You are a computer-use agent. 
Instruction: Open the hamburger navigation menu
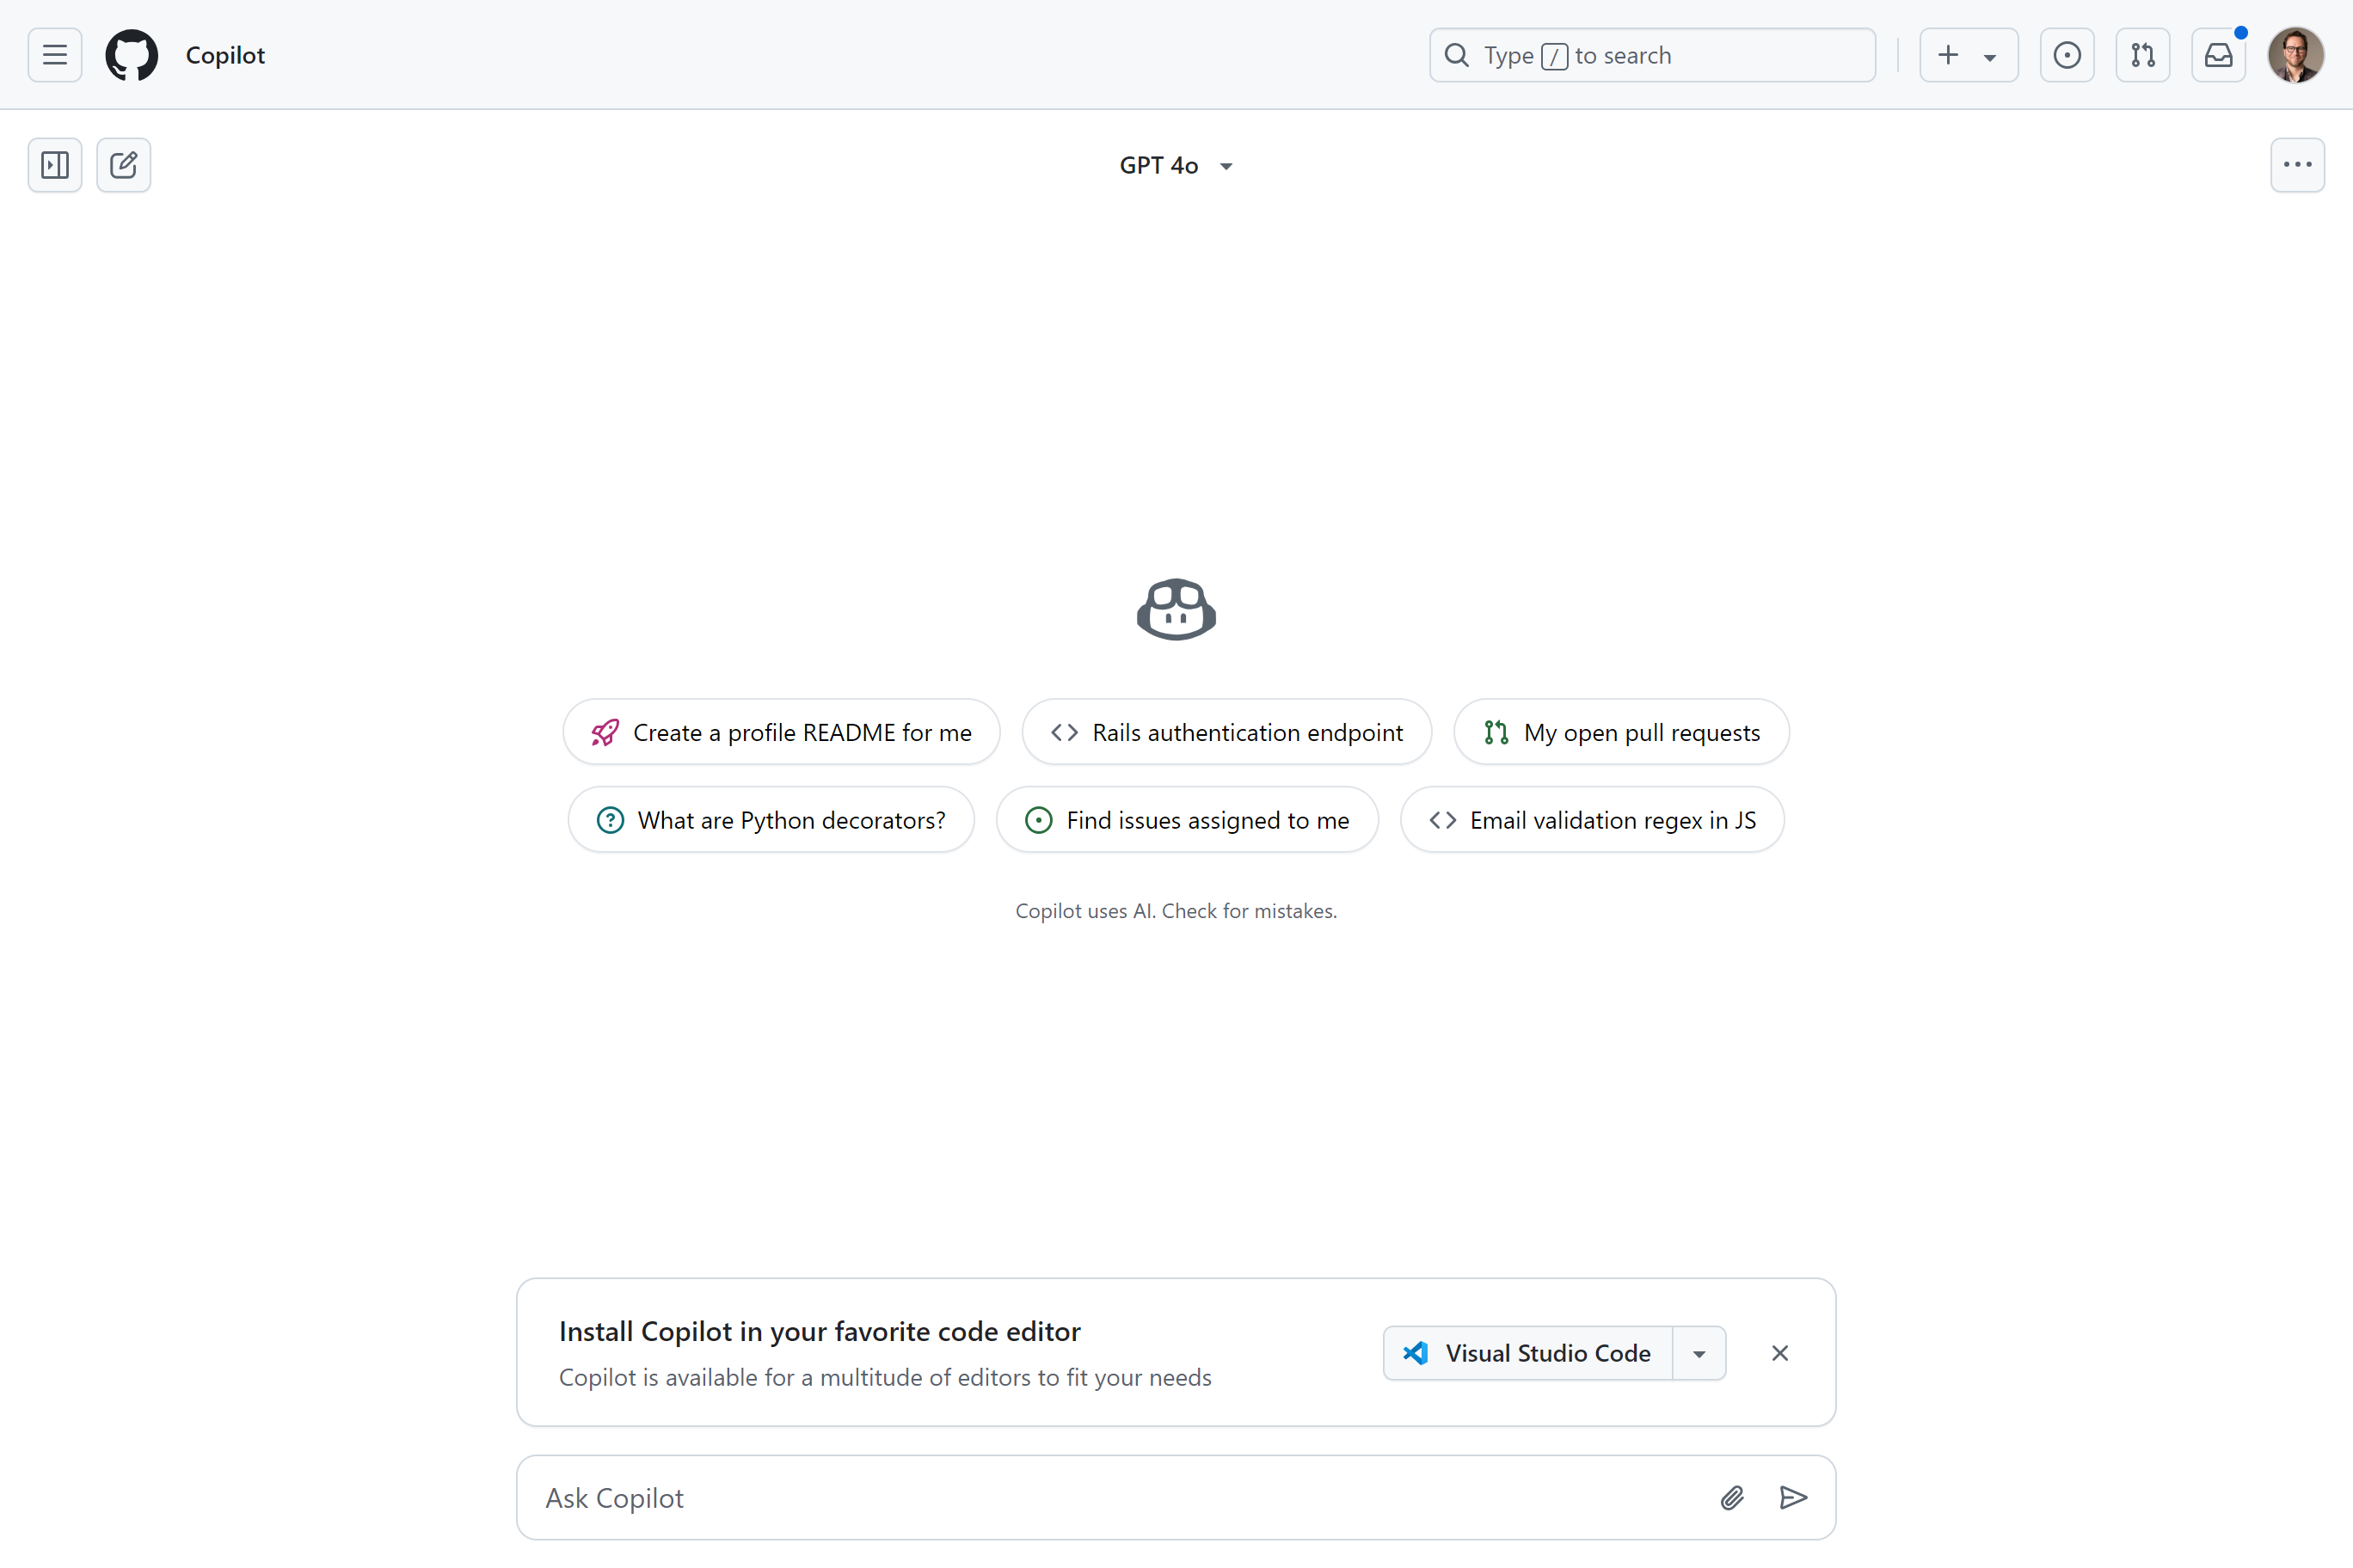tap(55, 55)
